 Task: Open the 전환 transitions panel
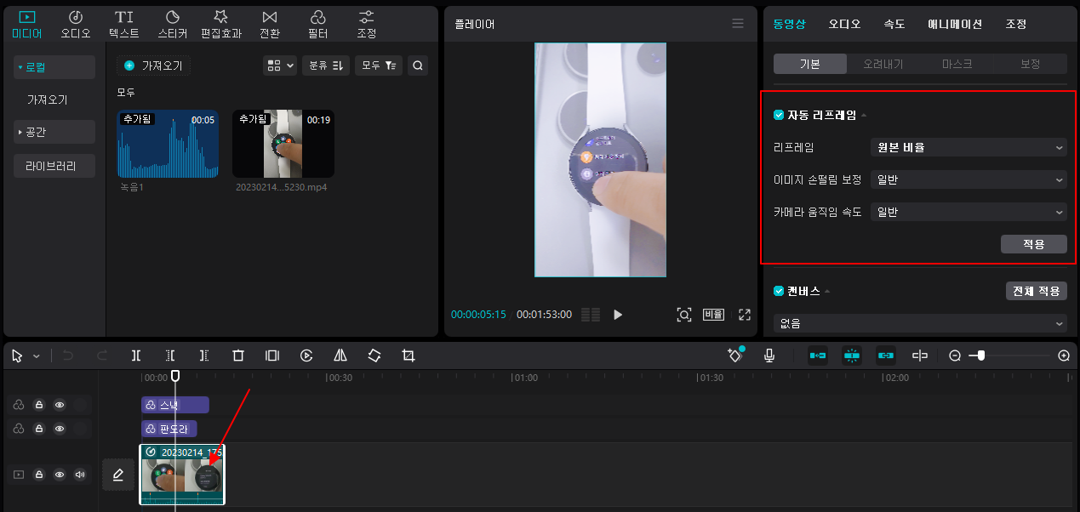click(x=270, y=25)
